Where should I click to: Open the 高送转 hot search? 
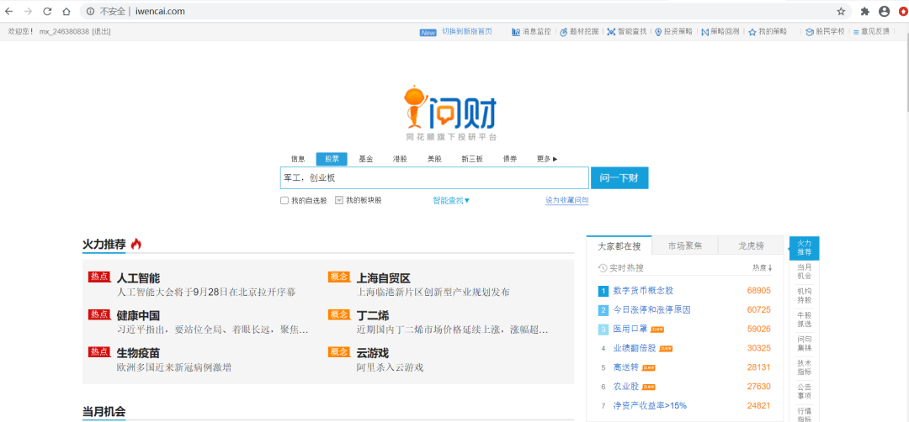click(x=626, y=367)
